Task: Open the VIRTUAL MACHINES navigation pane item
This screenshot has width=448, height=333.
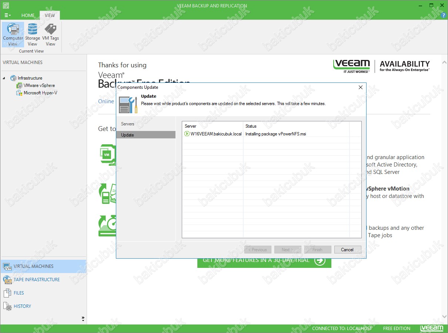Action: [43, 266]
